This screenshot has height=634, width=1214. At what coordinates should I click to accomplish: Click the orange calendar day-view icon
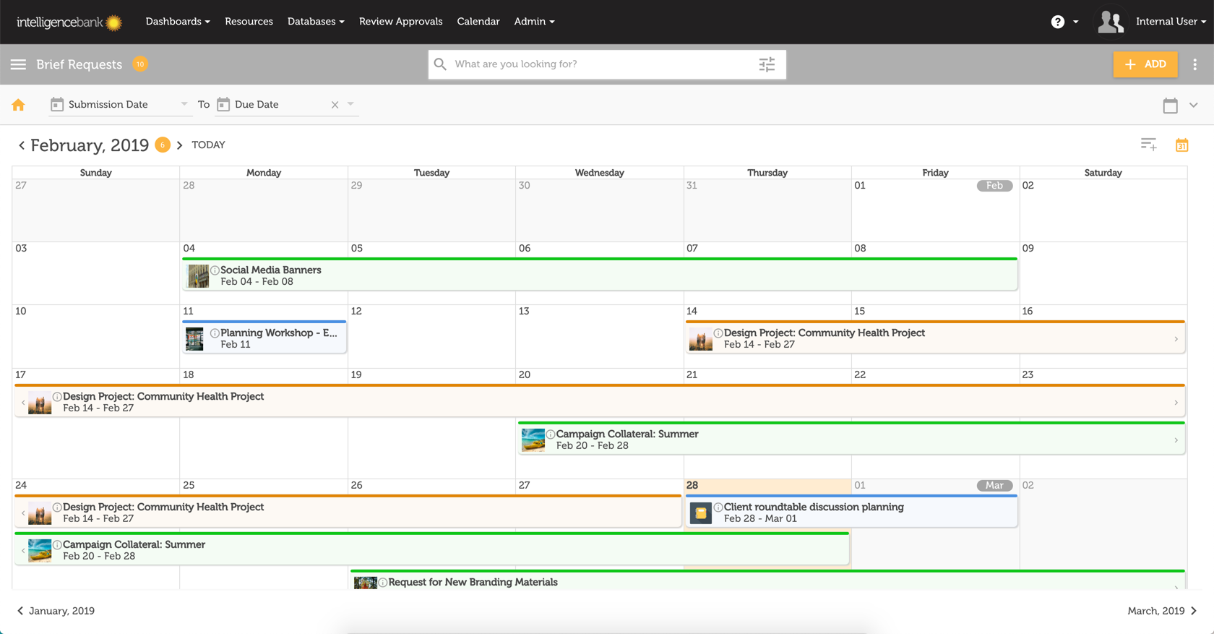pyautogui.click(x=1181, y=145)
